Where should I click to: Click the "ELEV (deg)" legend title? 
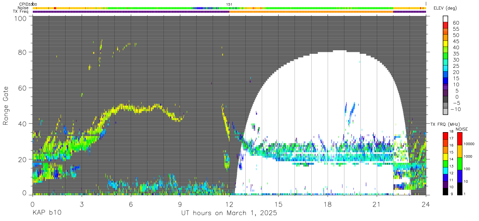click(445, 8)
